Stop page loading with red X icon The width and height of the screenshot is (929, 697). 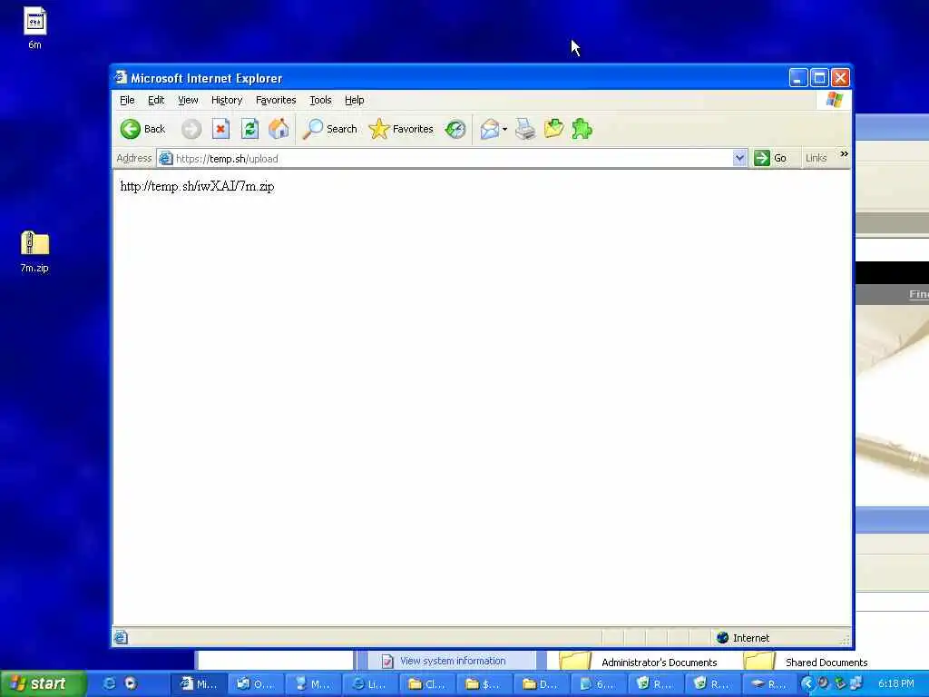tap(221, 129)
